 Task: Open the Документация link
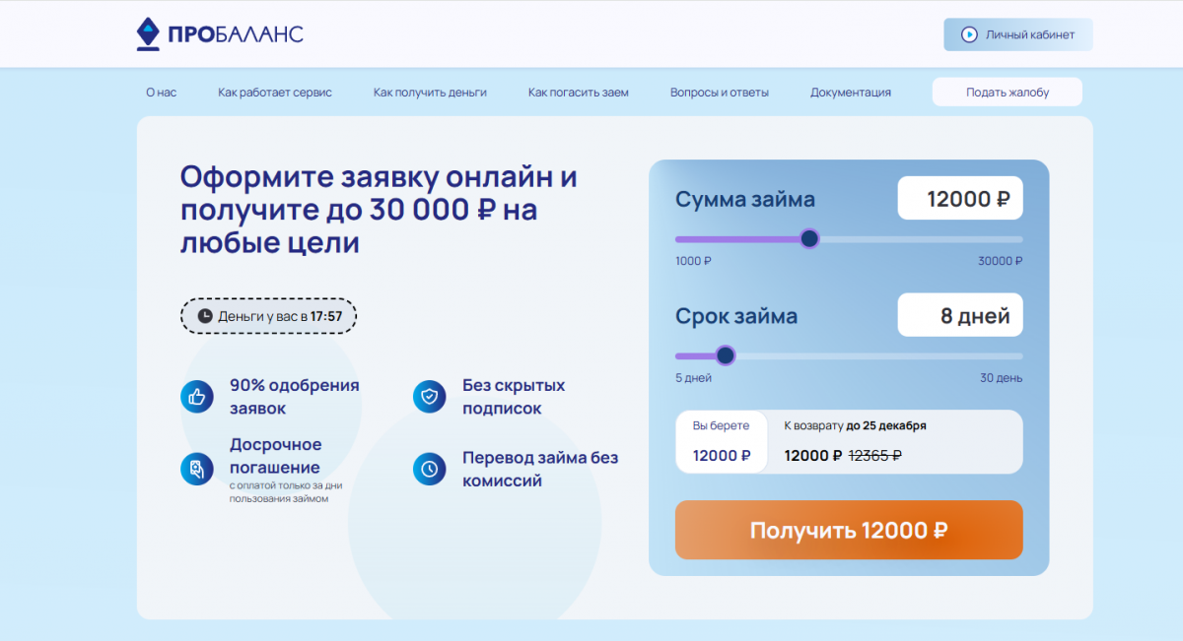pyautogui.click(x=851, y=93)
